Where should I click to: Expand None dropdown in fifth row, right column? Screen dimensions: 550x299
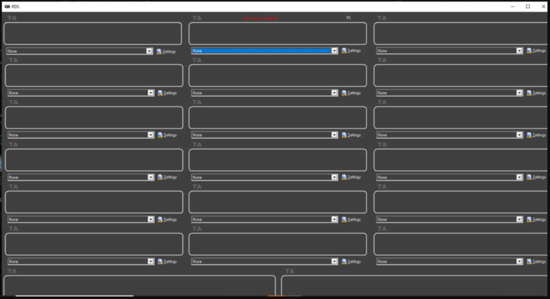(449, 219)
